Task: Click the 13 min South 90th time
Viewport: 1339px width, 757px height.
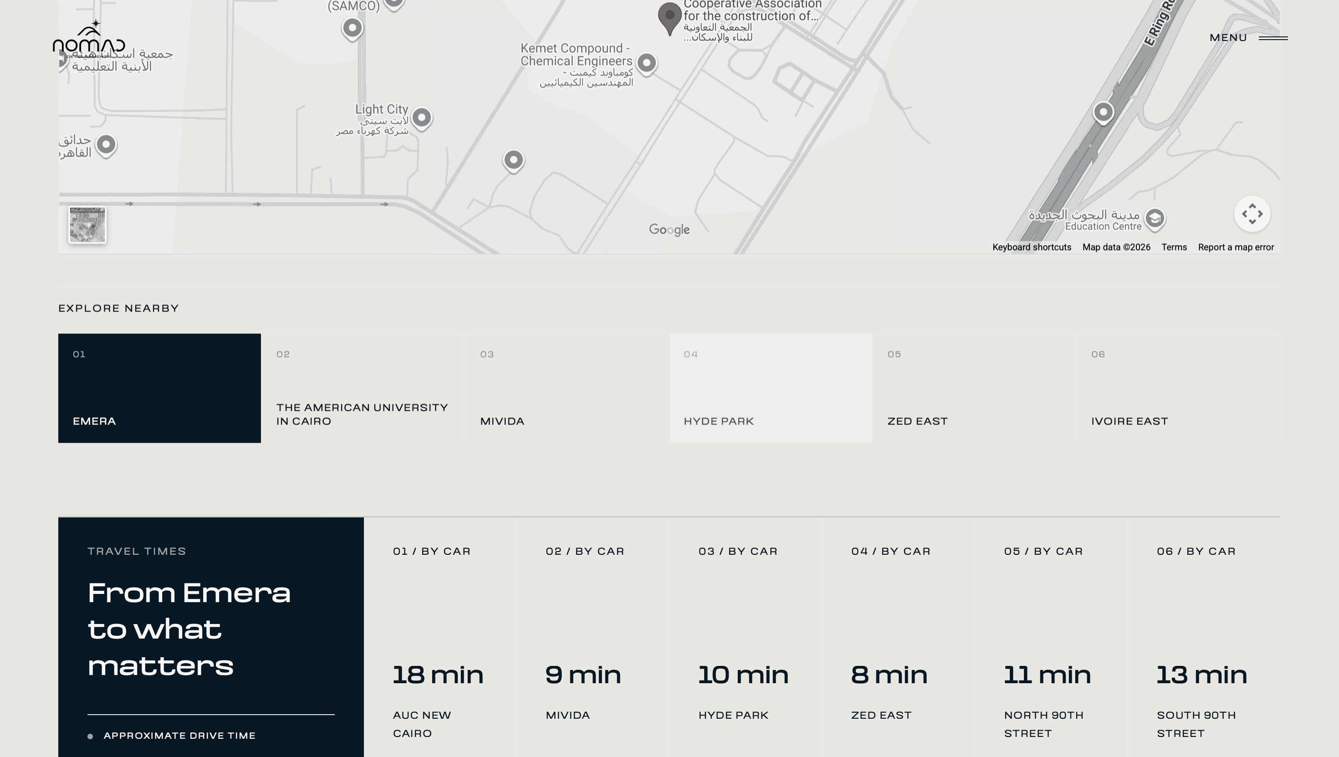Action: tap(1201, 675)
